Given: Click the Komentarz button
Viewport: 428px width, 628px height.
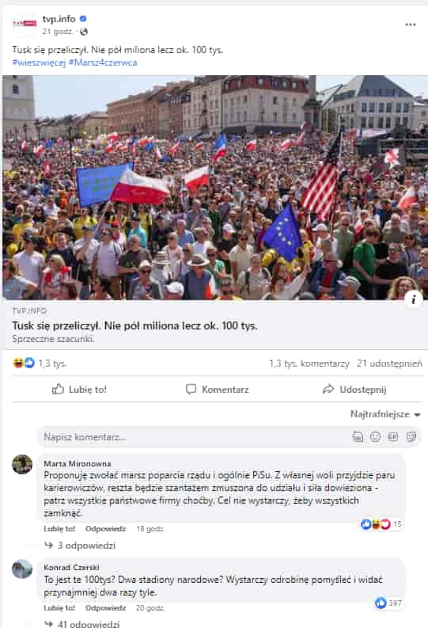Looking at the screenshot, I should click(218, 390).
